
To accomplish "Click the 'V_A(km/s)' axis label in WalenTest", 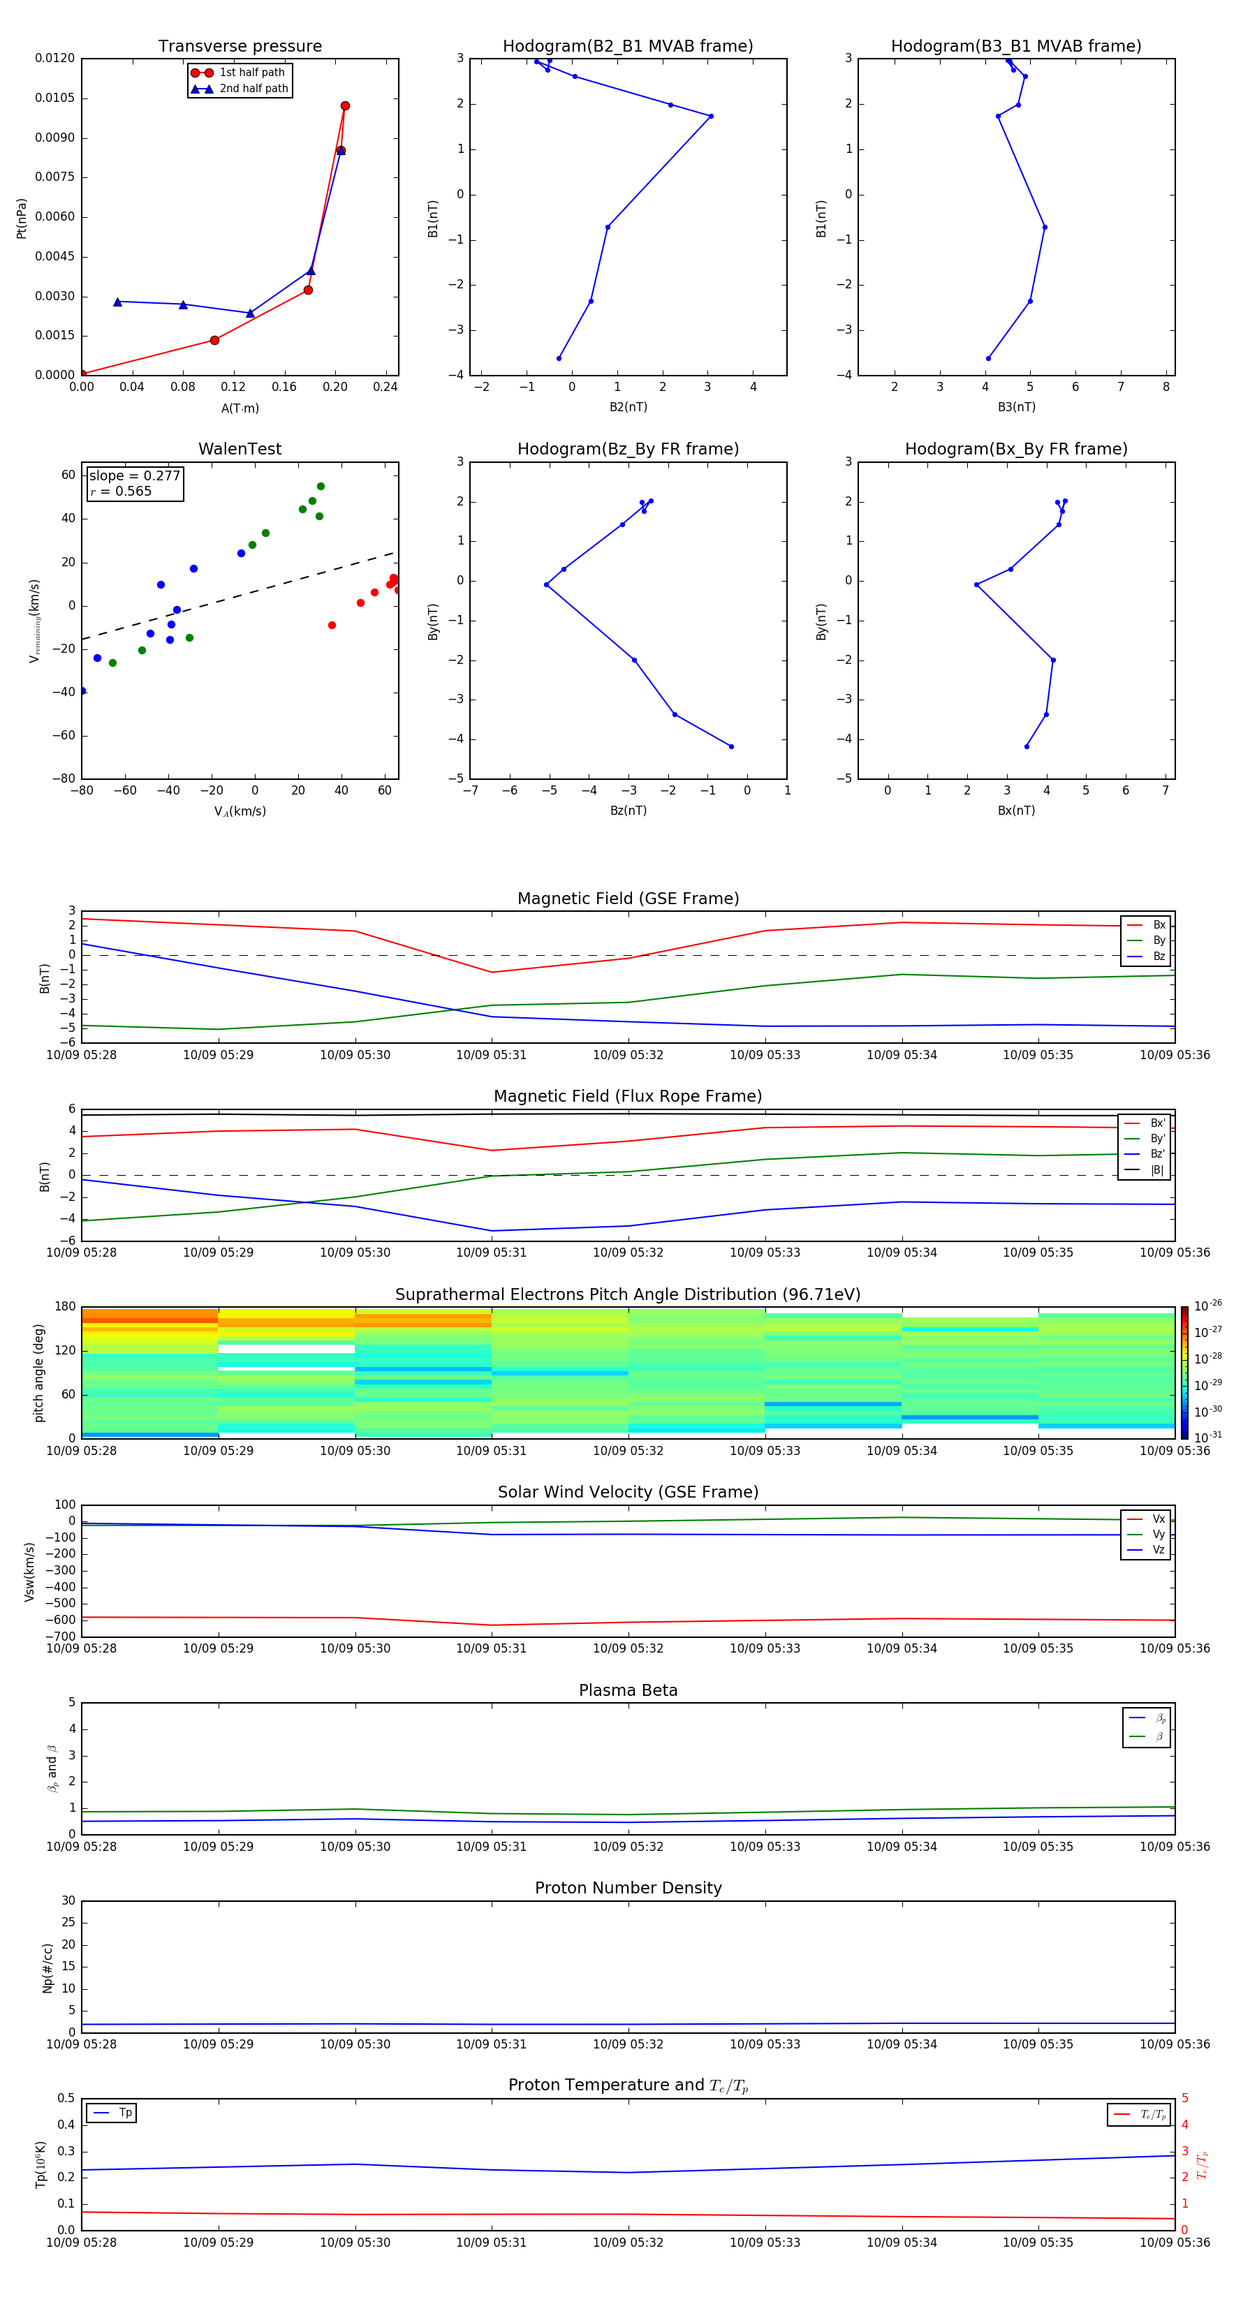I will 240,812.
